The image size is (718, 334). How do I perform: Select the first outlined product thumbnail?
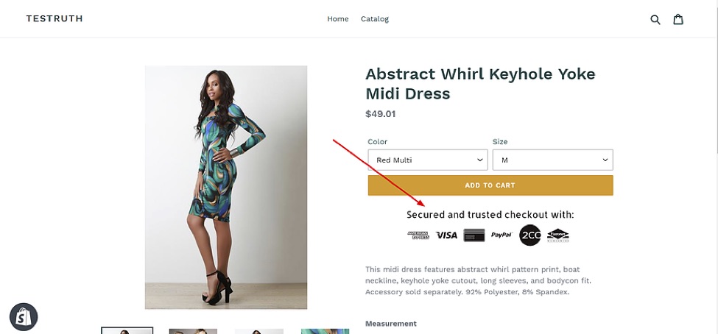click(x=127, y=330)
